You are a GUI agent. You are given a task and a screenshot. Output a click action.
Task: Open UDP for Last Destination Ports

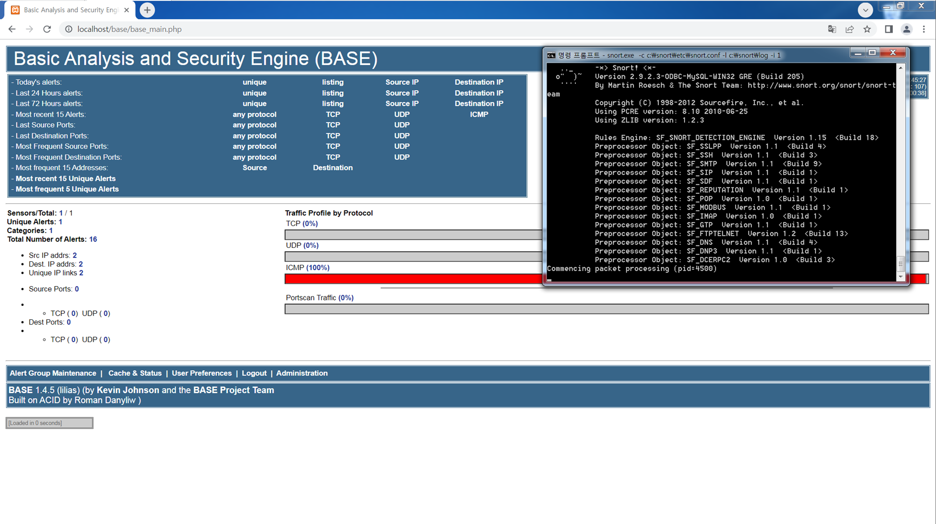coord(402,136)
